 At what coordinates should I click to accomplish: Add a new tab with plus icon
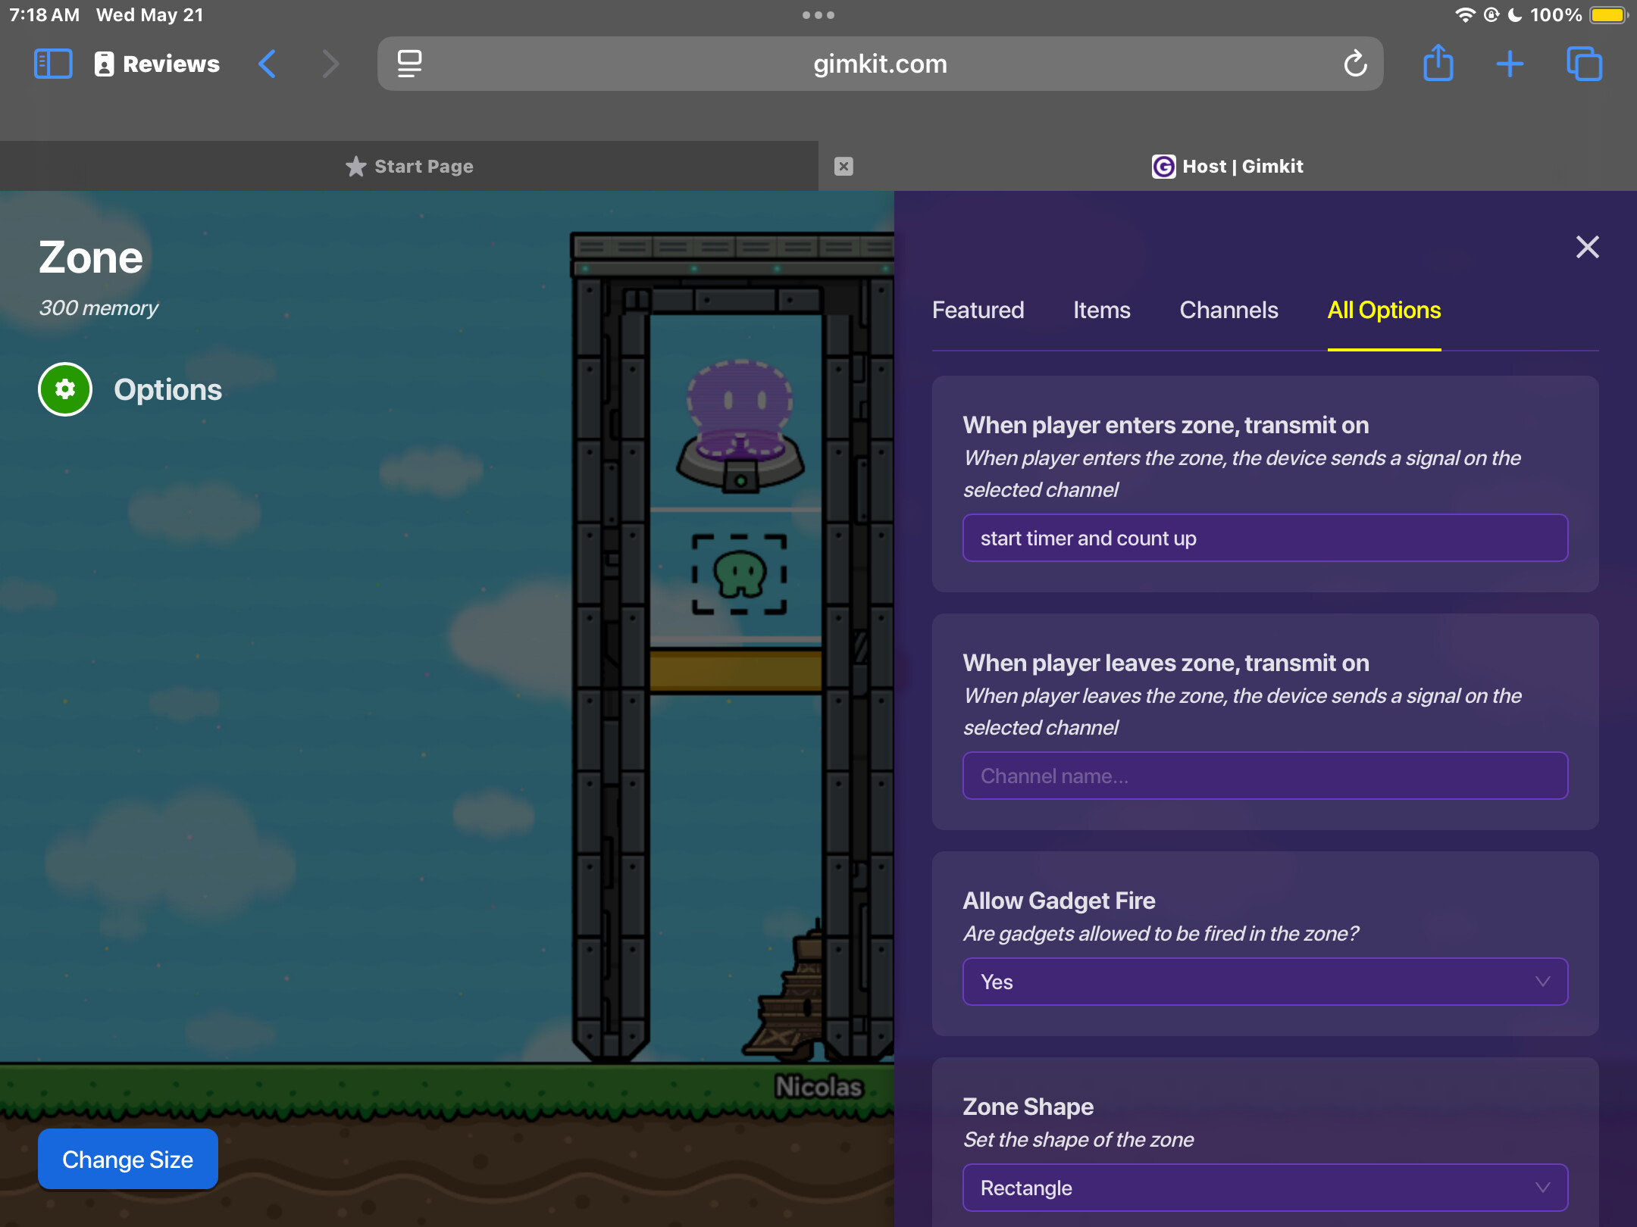pos(1510,64)
